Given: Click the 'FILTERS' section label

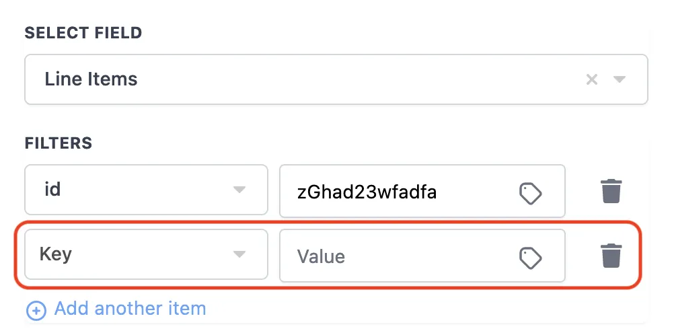Looking at the screenshot, I should point(59,143).
